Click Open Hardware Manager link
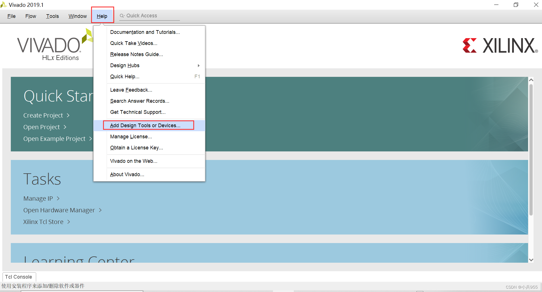The width and height of the screenshot is (542, 292). [59, 210]
